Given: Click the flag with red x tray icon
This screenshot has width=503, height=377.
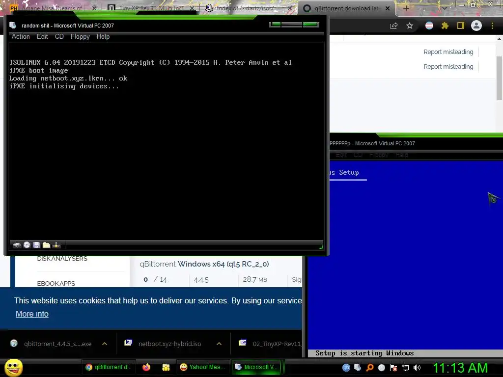Looking at the screenshot, I should click(393, 368).
